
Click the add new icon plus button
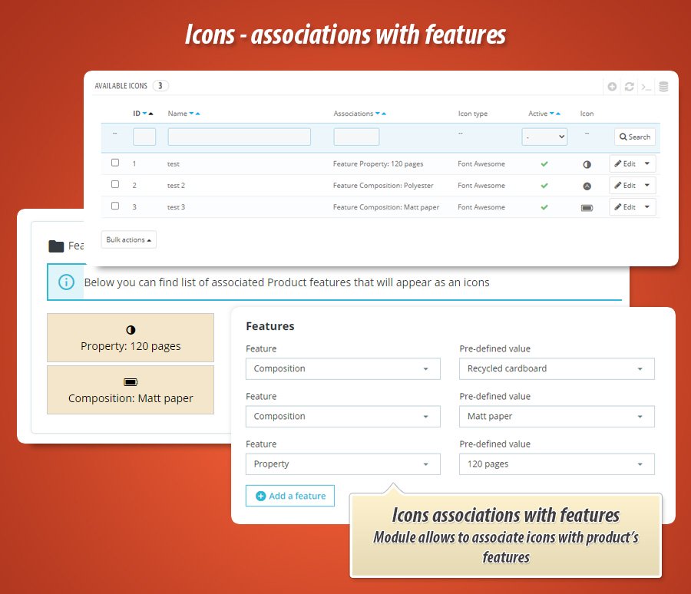(x=612, y=87)
